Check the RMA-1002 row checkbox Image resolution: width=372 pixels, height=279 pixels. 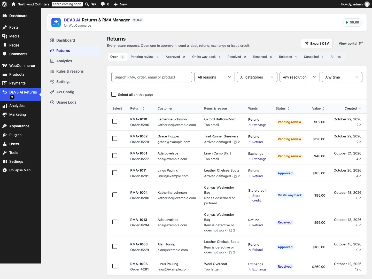[115, 138]
